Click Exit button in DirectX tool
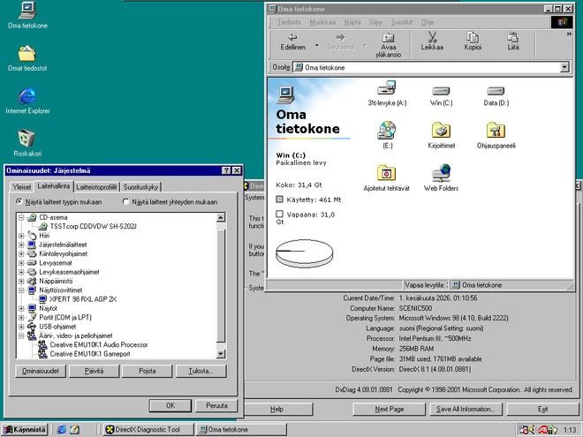The height and width of the screenshot is (437, 583). pyautogui.click(x=542, y=409)
